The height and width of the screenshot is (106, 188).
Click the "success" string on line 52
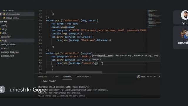(88, 63)
